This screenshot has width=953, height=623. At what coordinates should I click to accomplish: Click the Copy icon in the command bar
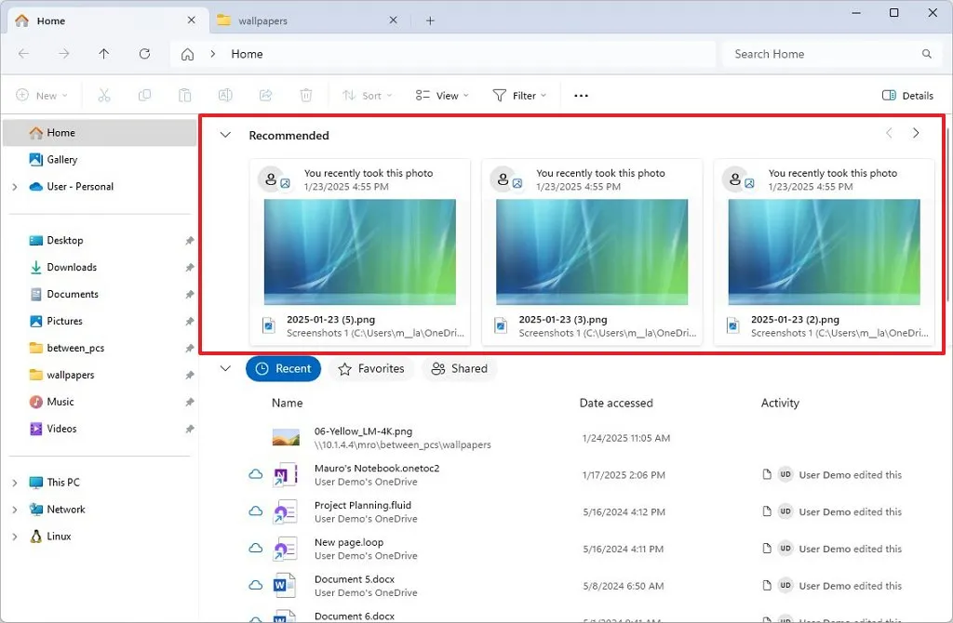[x=144, y=95]
